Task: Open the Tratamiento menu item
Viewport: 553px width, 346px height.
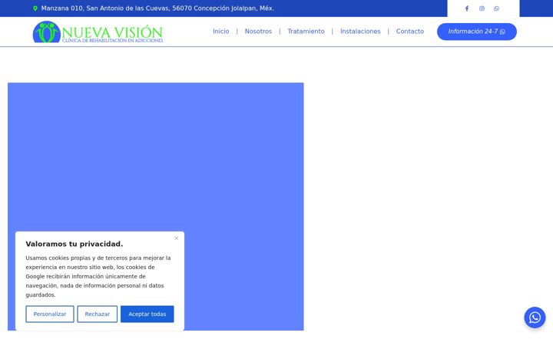Action: coord(306,32)
